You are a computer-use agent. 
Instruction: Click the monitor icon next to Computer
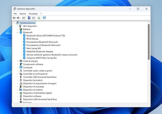[21, 67]
